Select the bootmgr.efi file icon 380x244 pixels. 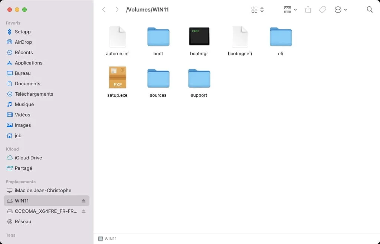tap(240, 37)
